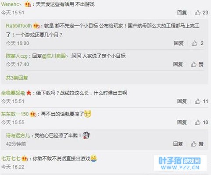Click thumbs-up on 诗与远方儿's reply
The width and height of the screenshot is (211, 175).
[194, 144]
